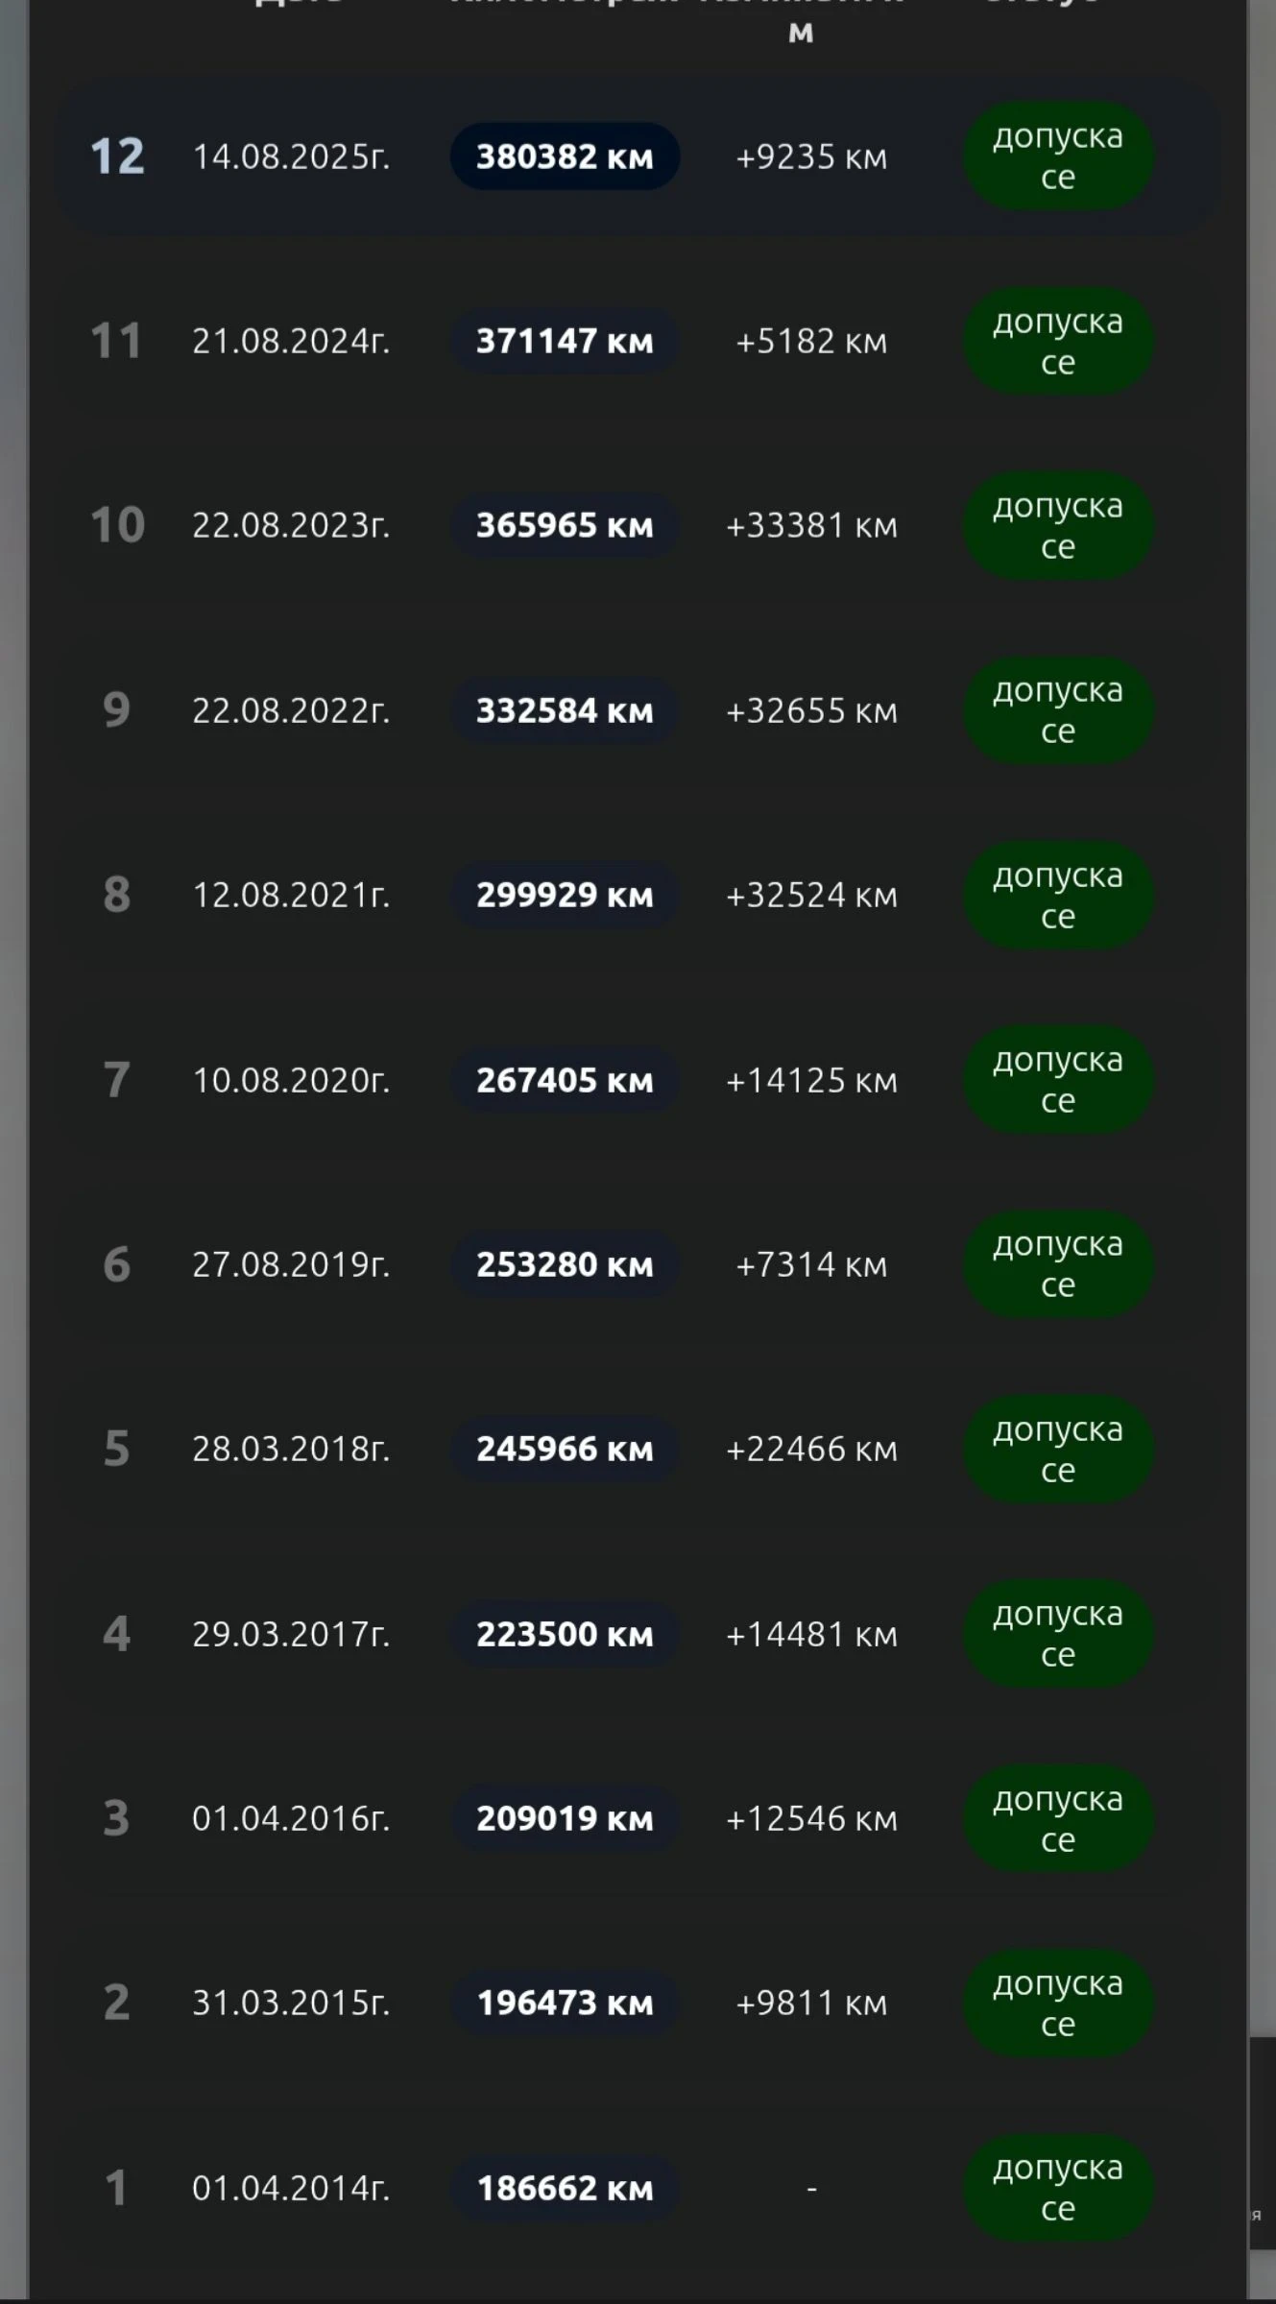This screenshot has height=2304, width=1276.
Task: Select the 299929 км mileage badge
Action: tap(565, 896)
